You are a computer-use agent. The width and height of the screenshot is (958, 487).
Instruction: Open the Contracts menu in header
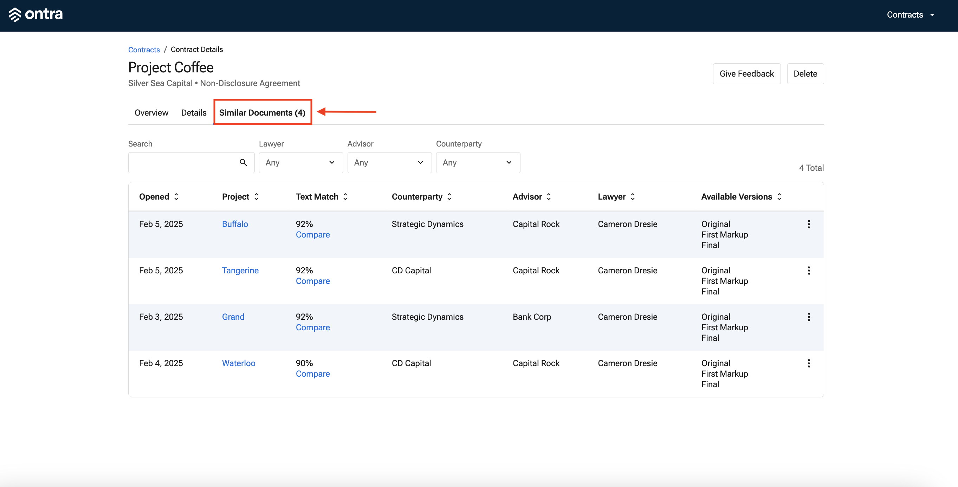click(910, 15)
